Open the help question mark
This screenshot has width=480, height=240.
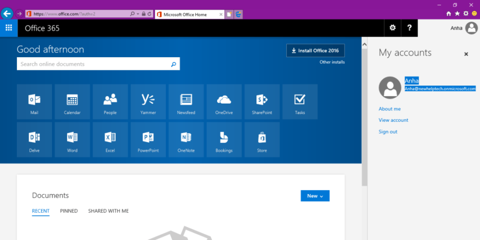[409, 28]
